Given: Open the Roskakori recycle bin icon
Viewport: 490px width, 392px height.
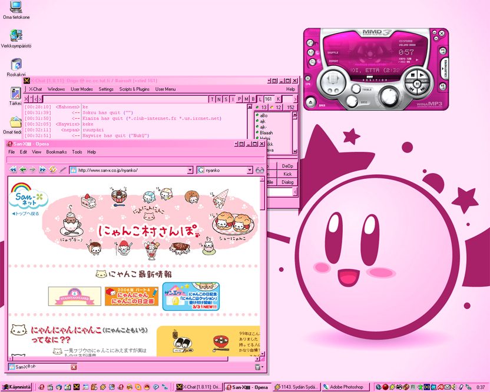Looking at the screenshot, I should click(x=16, y=68).
